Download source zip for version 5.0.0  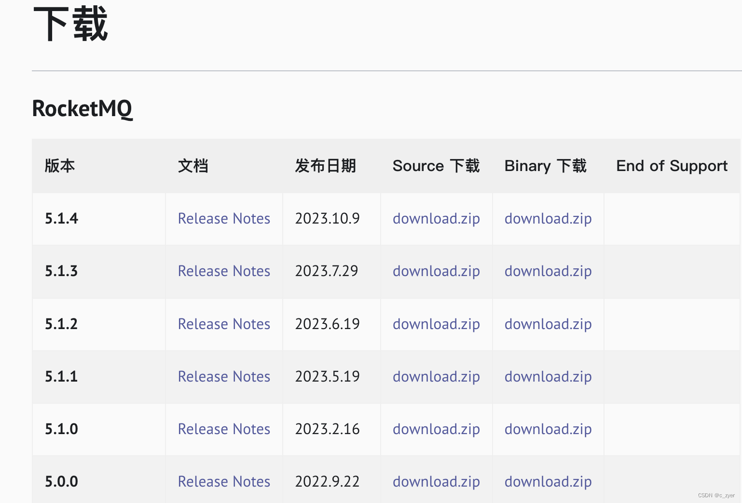pos(436,482)
